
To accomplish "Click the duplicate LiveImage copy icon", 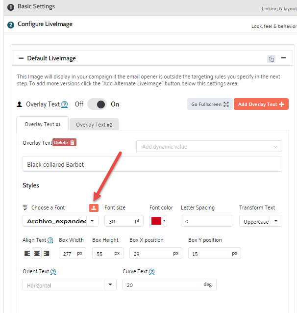I will pos(271,59).
